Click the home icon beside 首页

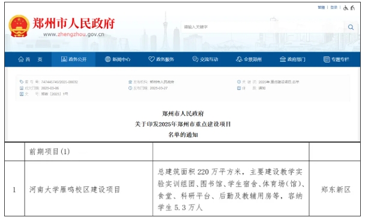(x=21, y=59)
